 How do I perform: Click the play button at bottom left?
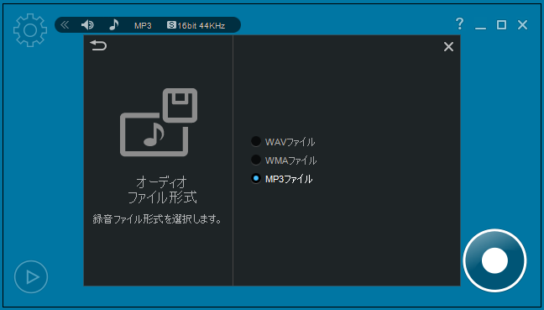coord(31,277)
